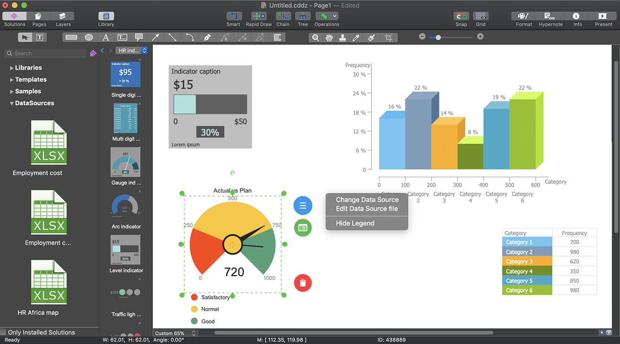This screenshot has height=344, width=620.
Task: Click the blue action menu button
Action: click(303, 206)
